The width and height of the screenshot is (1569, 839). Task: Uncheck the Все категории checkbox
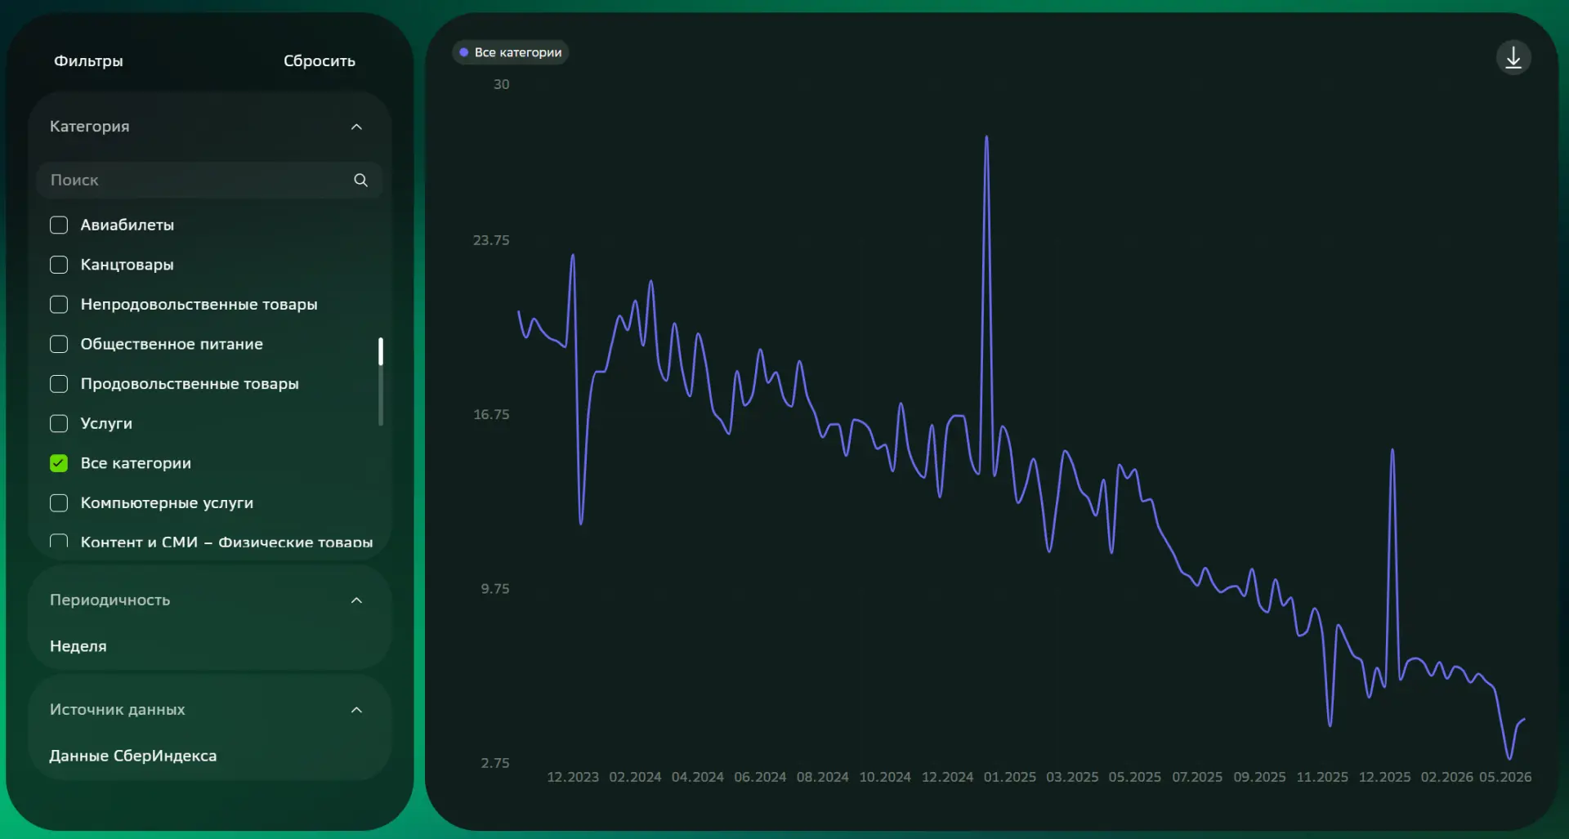(59, 463)
